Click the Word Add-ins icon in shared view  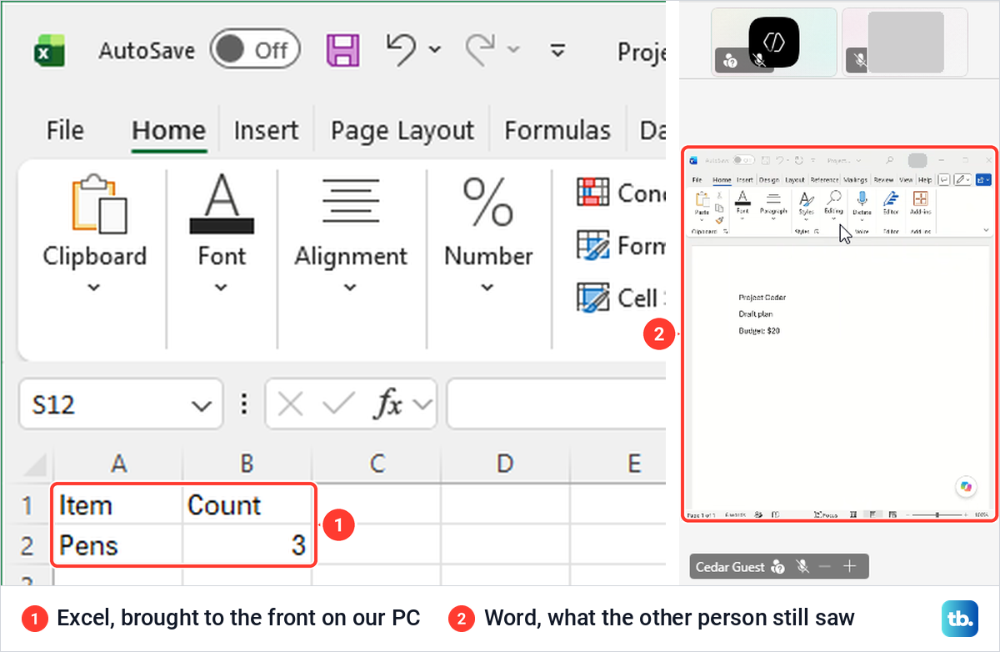(x=921, y=198)
